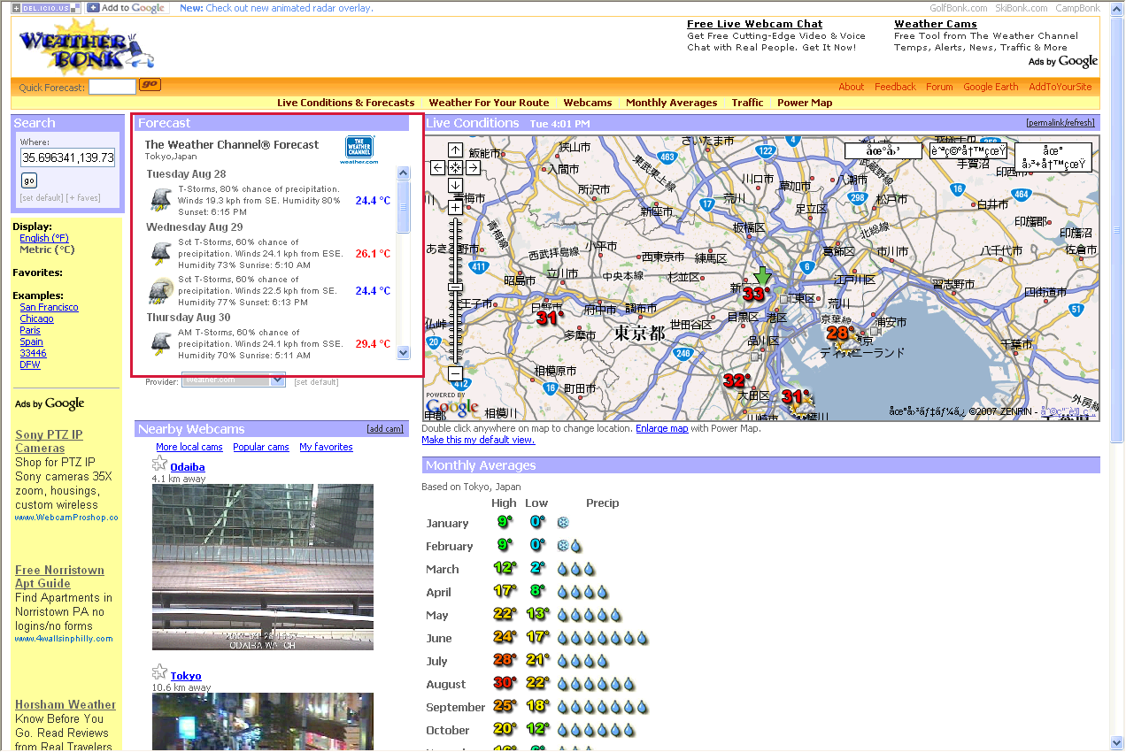Click the 33° temperature marker on map
The image size is (1126, 752).
[755, 294]
